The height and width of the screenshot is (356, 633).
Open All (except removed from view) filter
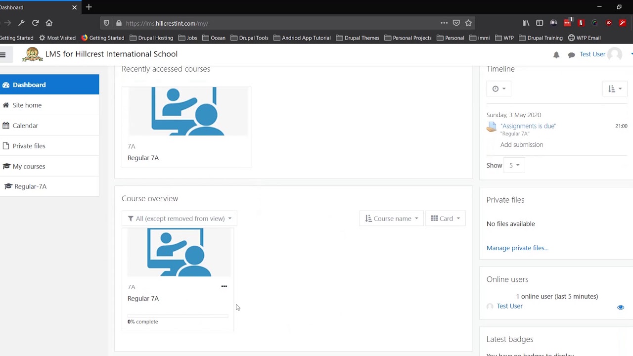[180, 219]
